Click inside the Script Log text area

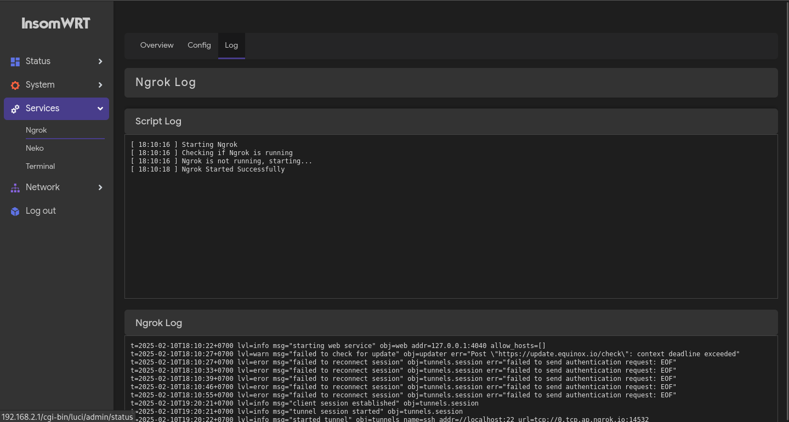click(451, 216)
